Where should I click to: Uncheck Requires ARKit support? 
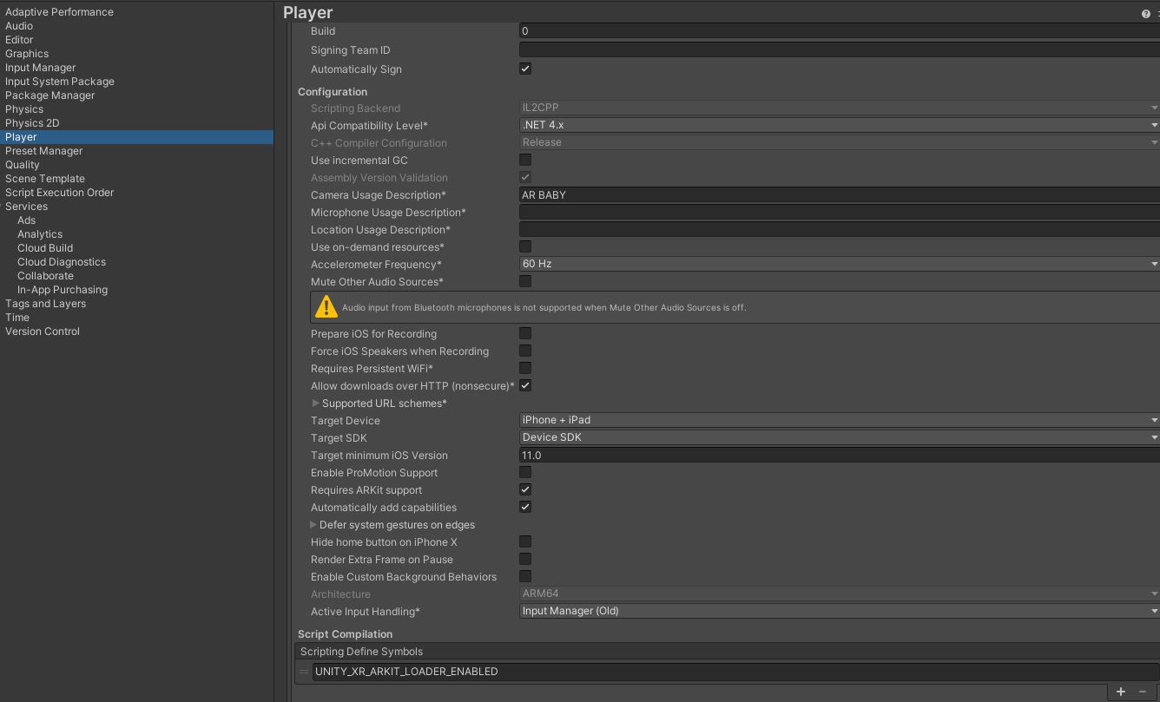coord(524,489)
